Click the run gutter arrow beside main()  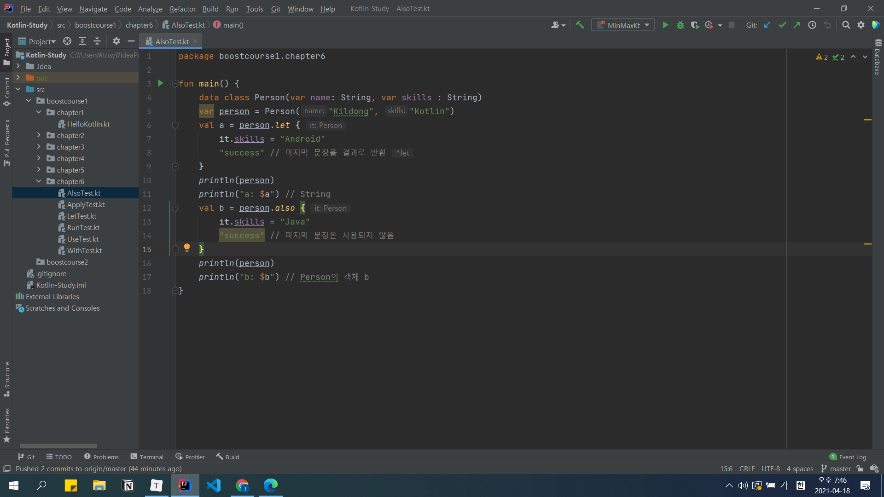(161, 83)
